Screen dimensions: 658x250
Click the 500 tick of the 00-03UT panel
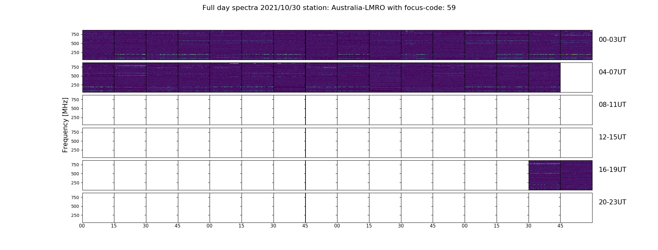[75, 43]
